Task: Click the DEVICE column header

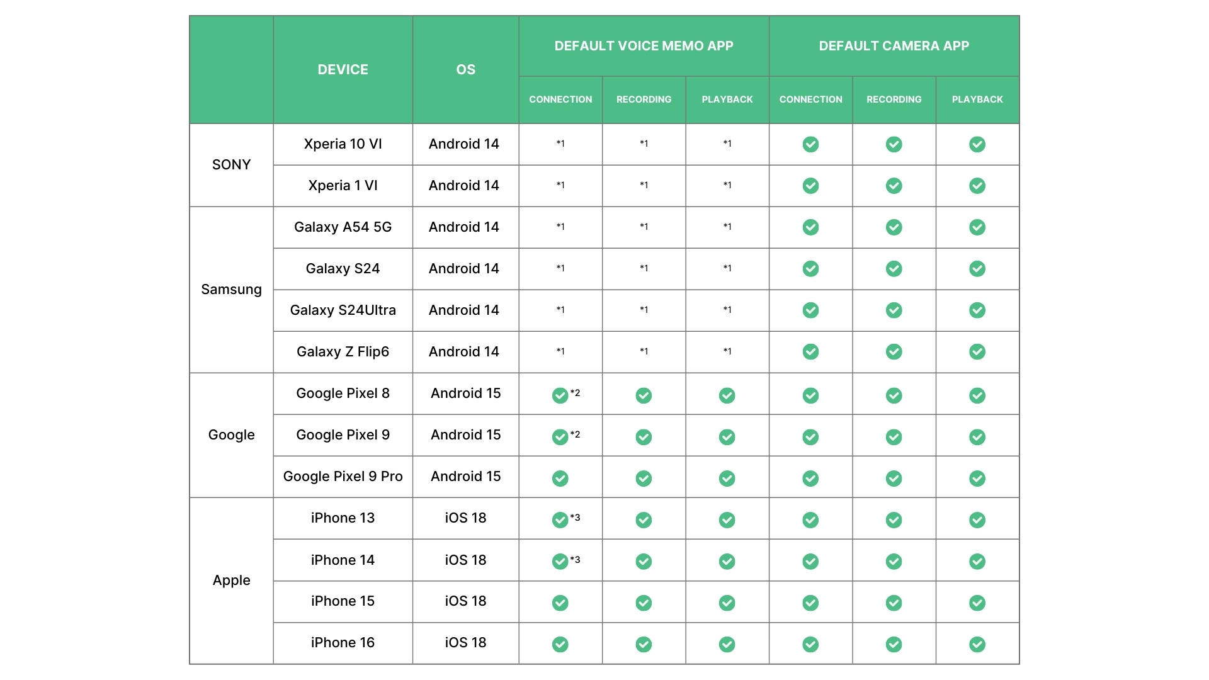Action: (x=343, y=70)
